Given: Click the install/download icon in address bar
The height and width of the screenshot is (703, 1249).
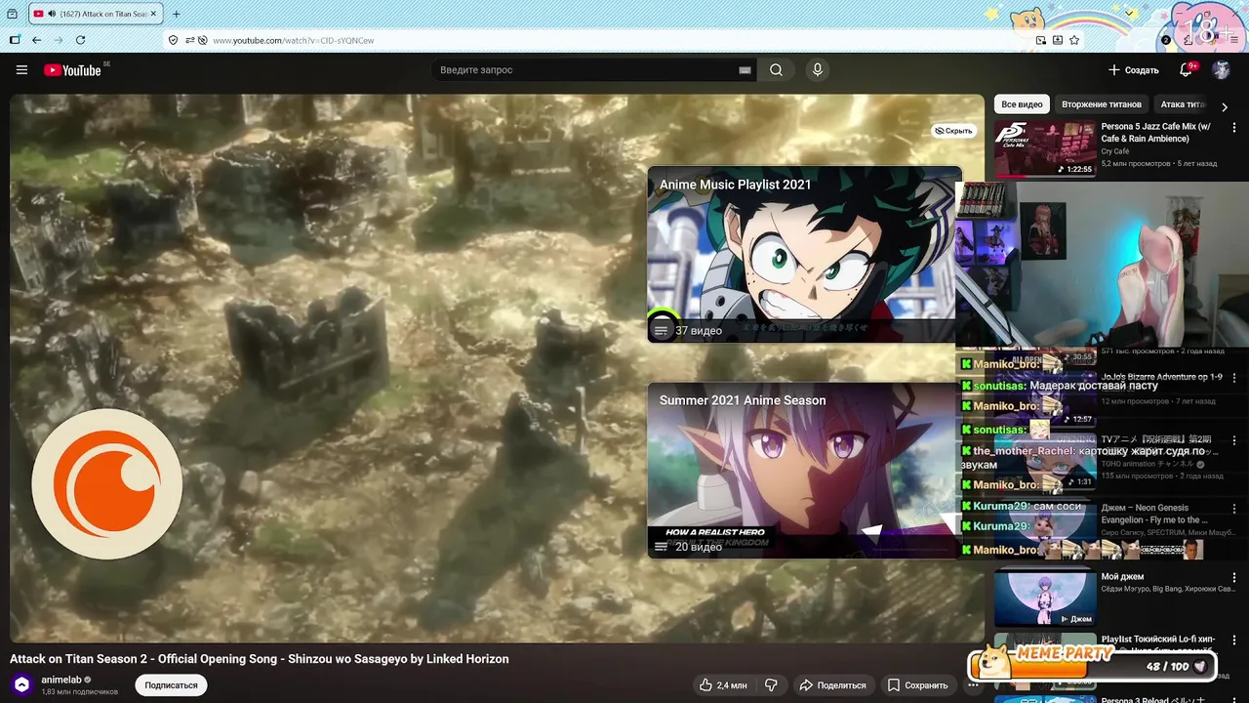Looking at the screenshot, I should (1058, 40).
